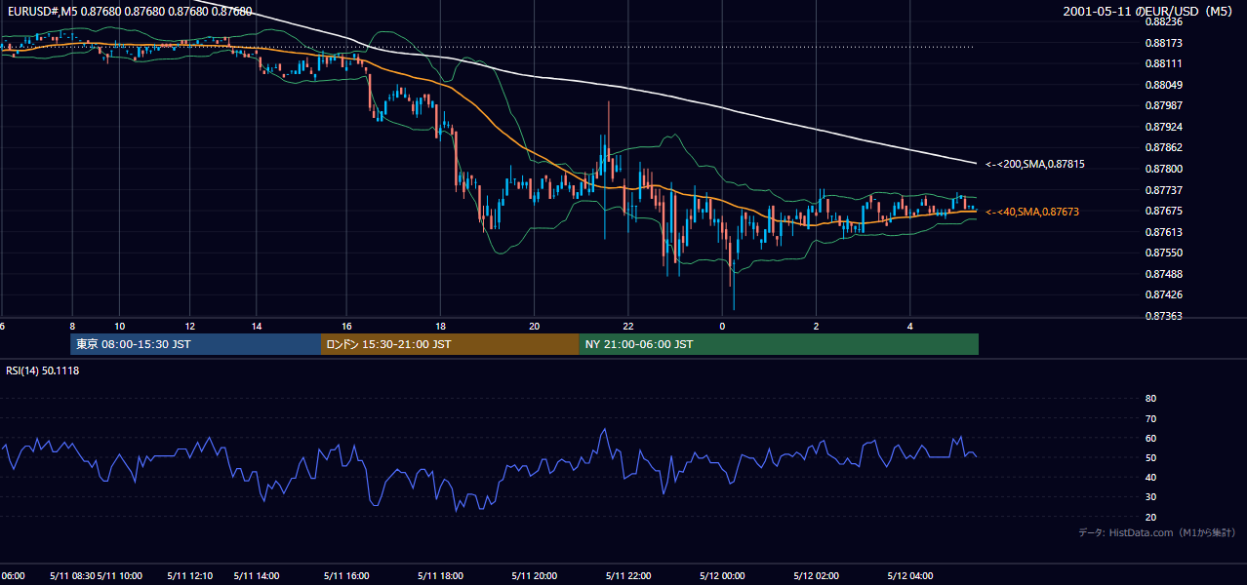Click price axis value 0.88173
The image size is (1247, 585).
pyautogui.click(x=1162, y=43)
